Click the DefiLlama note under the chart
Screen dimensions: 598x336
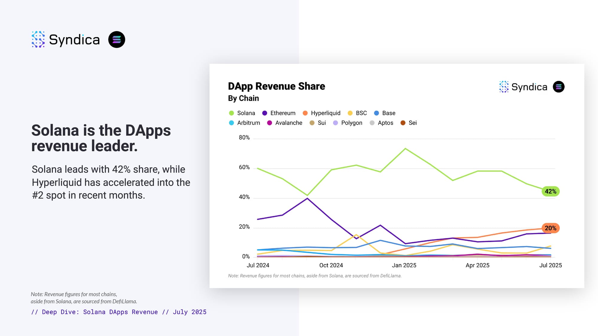click(x=315, y=276)
